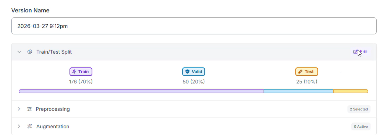The image size is (382, 140).
Task: Click the yellow Test segment of split bar
Action: (350, 91)
